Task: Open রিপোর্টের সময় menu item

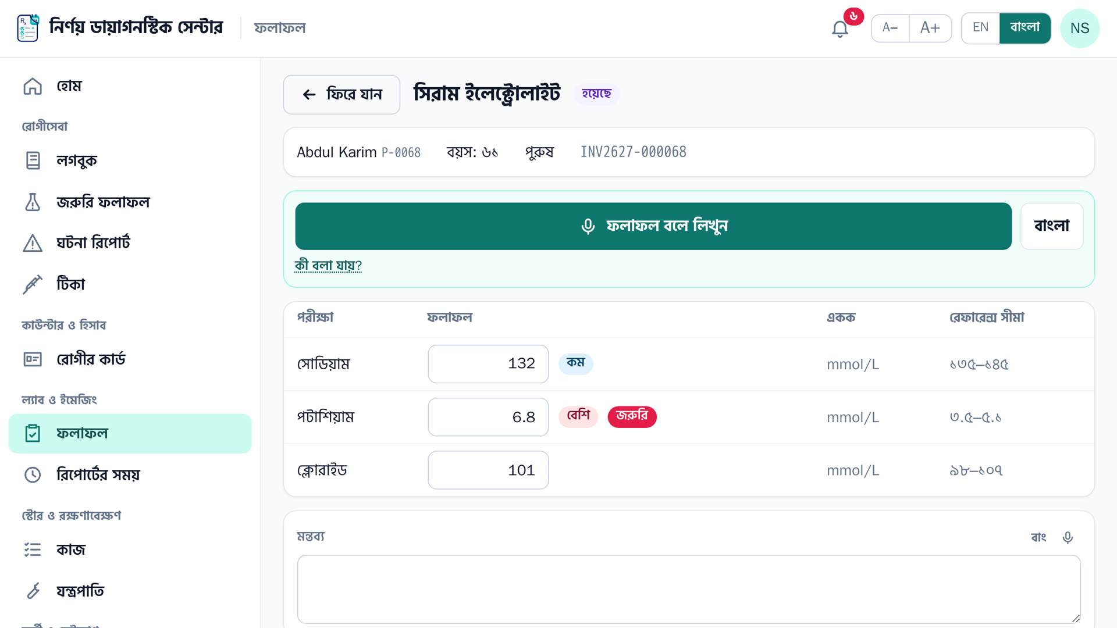Action: coord(130,474)
